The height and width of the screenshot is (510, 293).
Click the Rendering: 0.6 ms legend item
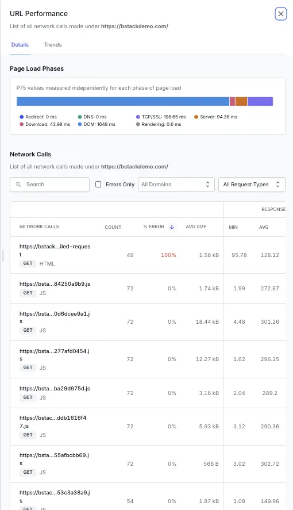159,124
